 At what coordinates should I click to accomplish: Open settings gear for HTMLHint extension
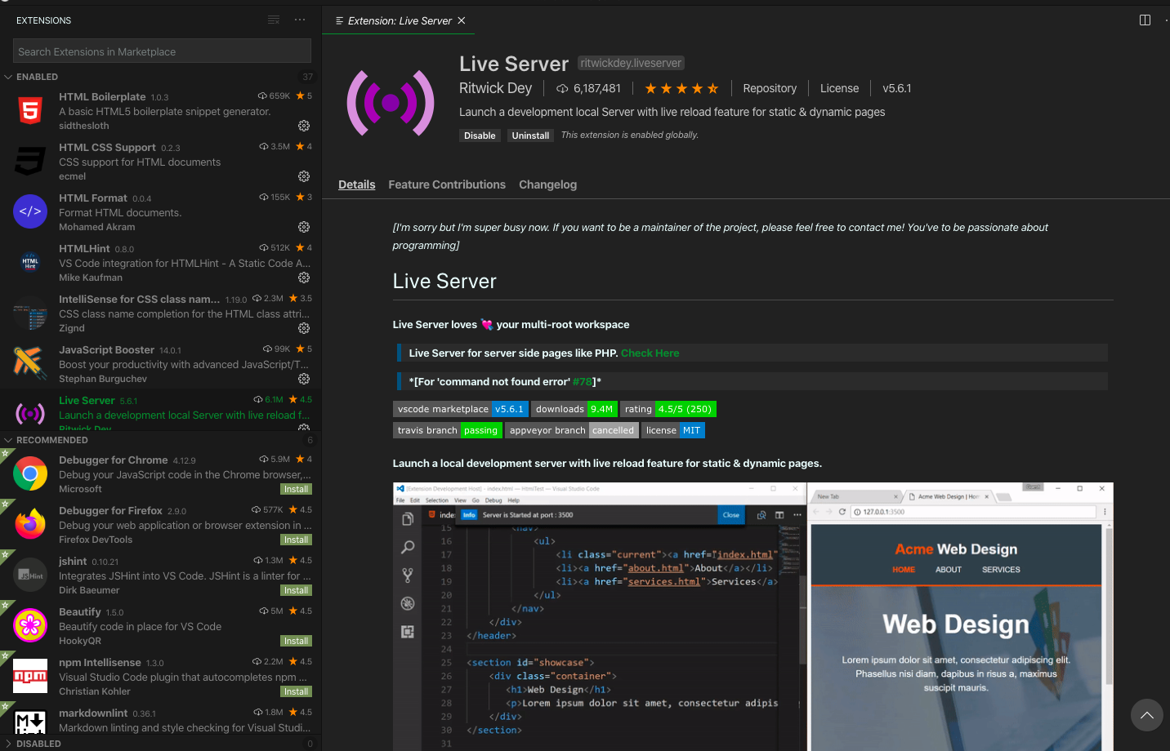pyautogui.click(x=304, y=278)
